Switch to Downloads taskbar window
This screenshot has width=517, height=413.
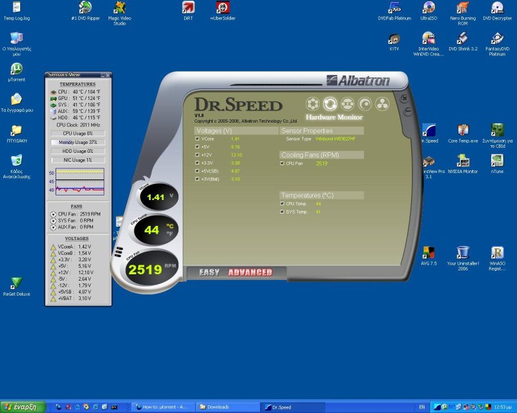(227, 407)
